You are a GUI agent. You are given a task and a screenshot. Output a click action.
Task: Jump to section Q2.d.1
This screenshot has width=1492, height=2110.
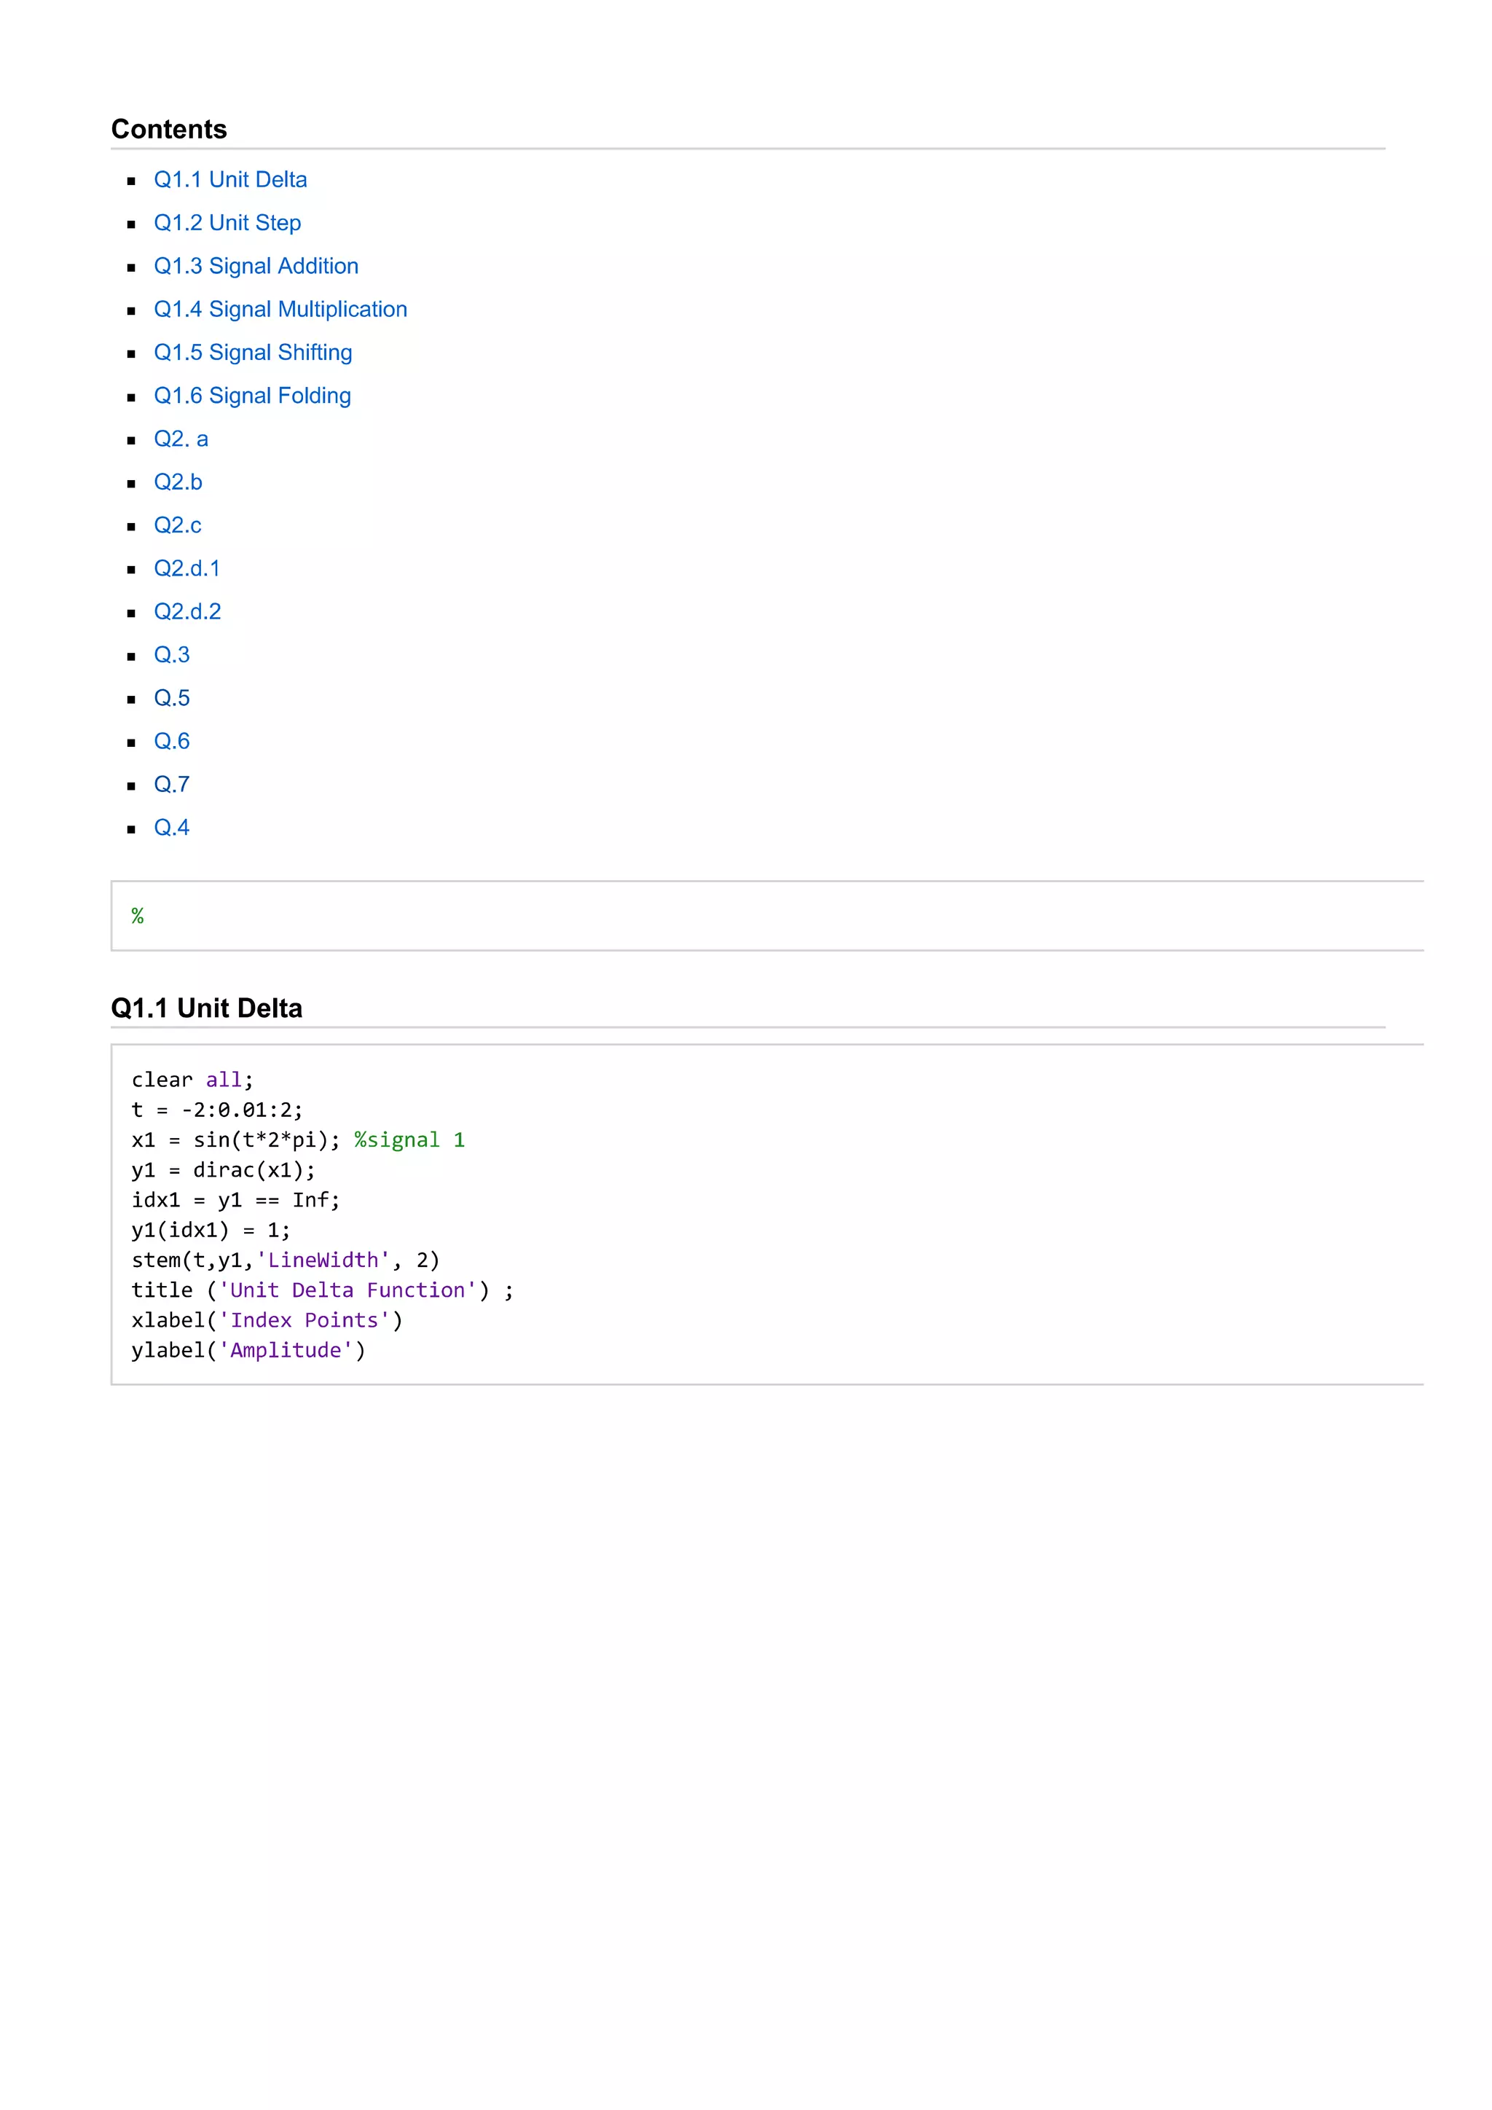point(186,568)
